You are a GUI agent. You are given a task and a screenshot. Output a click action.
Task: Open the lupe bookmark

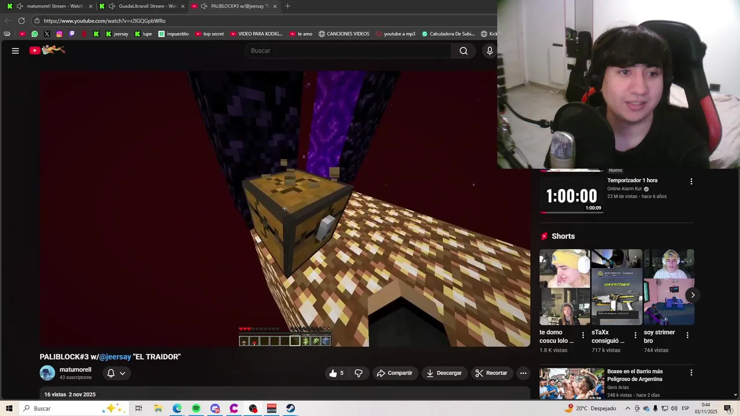point(143,34)
